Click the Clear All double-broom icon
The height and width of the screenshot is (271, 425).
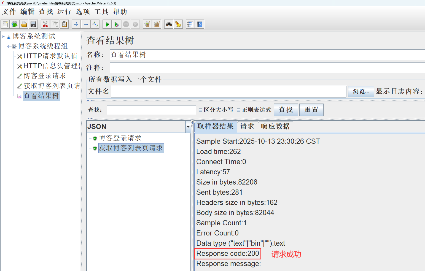157,24
